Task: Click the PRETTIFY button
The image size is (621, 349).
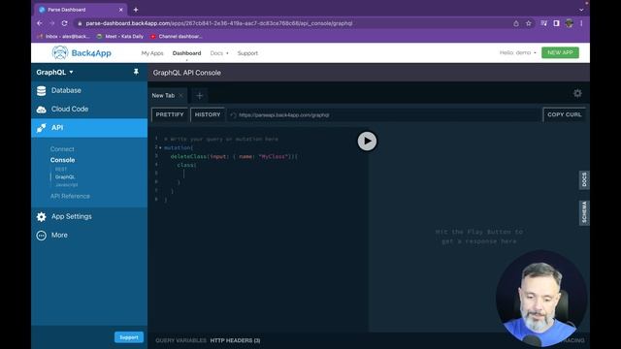Action: (170, 114)
